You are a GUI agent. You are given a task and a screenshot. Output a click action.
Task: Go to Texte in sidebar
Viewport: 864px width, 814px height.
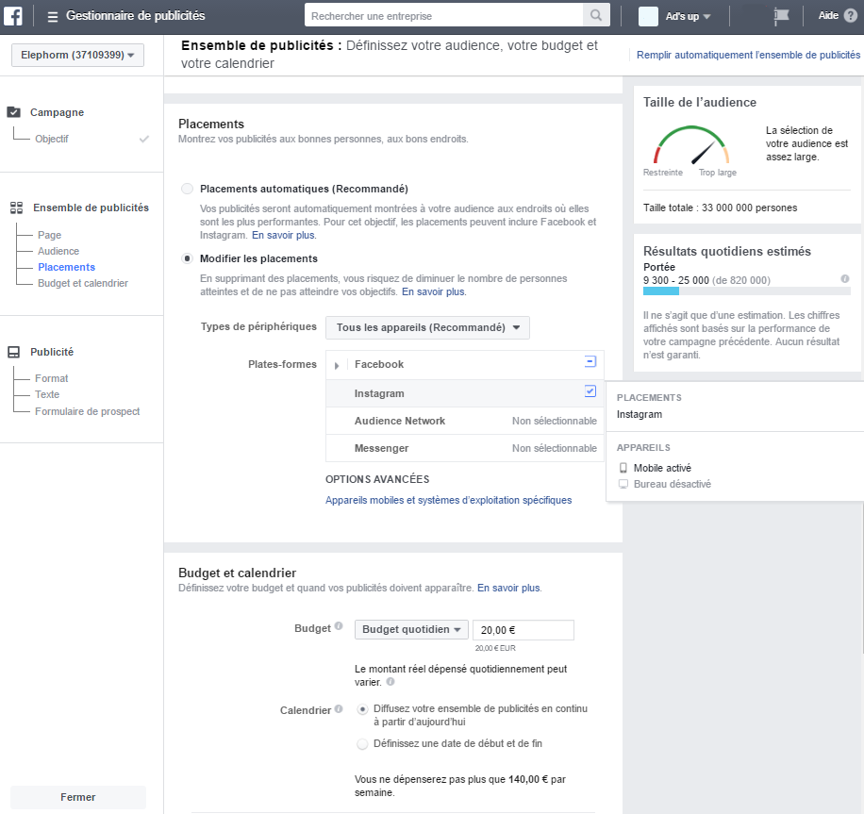click(x=47, y=394)
